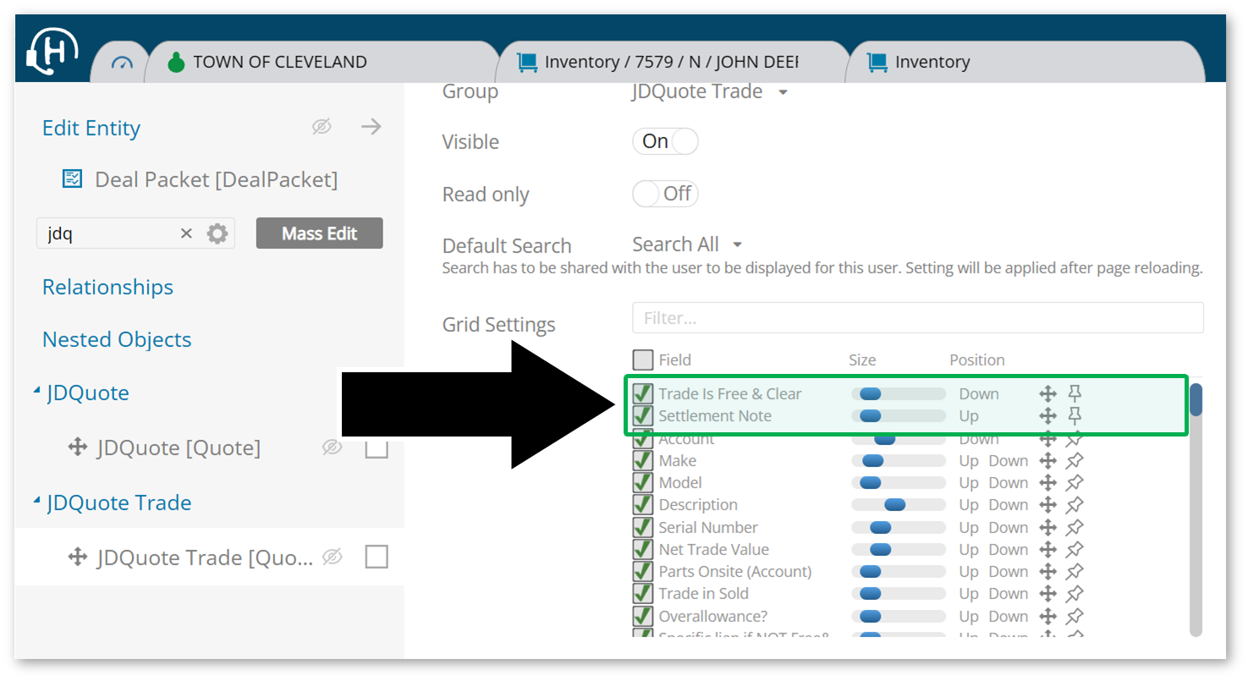This screenshot has width=1248, height=681.
Task: Pin the Net Trade Value field
Action: pos(1075,549)
